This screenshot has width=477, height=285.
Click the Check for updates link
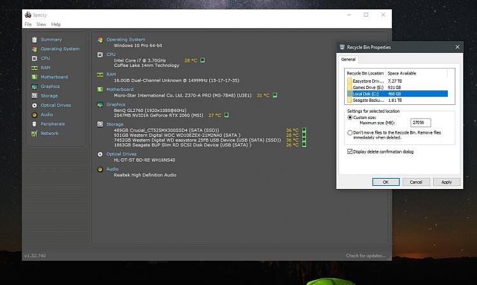pyautogui.click(x=366, y=256)
